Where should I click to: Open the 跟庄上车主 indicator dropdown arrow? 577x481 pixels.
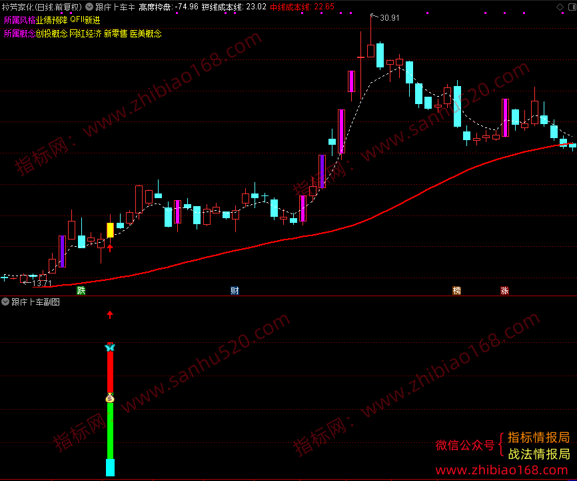[89, 7]
